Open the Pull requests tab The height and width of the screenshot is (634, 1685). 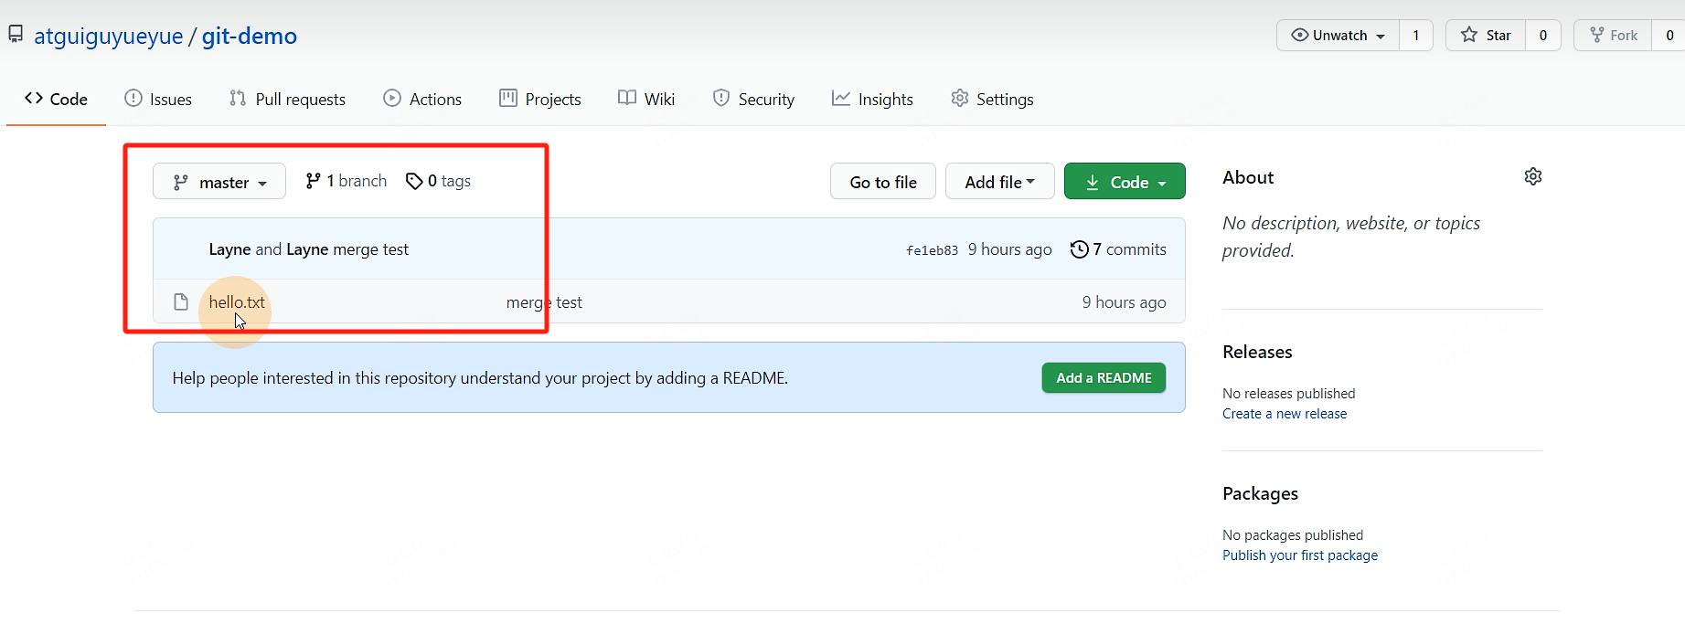pos(287,99)
